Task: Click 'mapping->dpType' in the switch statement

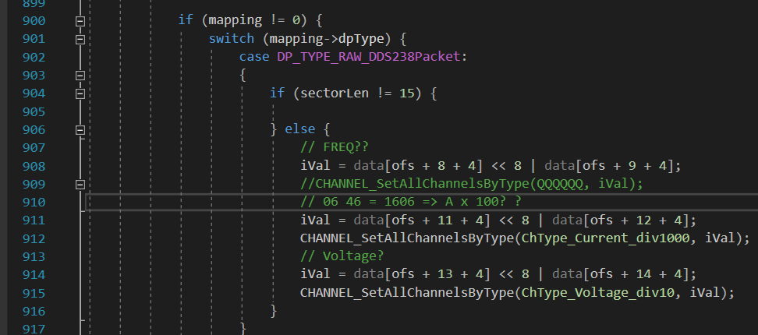Action: tap(327, 39)
